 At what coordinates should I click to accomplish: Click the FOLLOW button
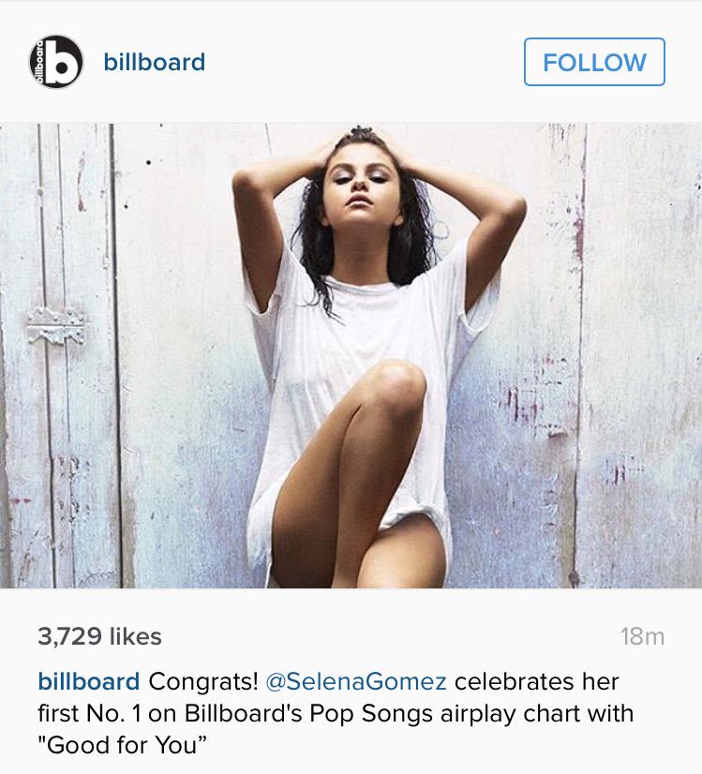pos(594,62)
